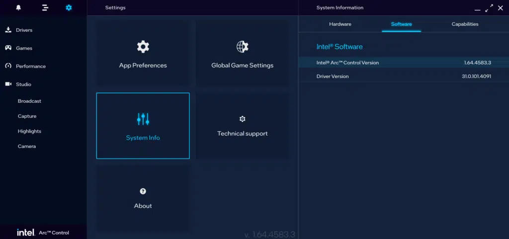
Task: Switch to the Hardware tab
Action: pyautogui.click(x=340, y=24)
